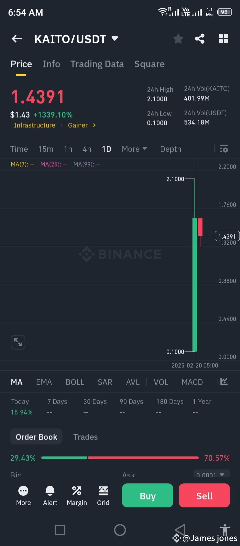
Task: Click the bid/ask depth ratio bar
Action: point(120,458)
